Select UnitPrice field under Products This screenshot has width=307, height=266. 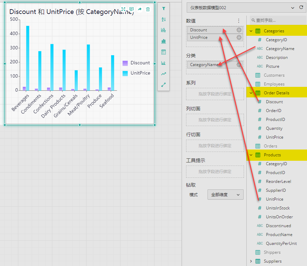275,199
